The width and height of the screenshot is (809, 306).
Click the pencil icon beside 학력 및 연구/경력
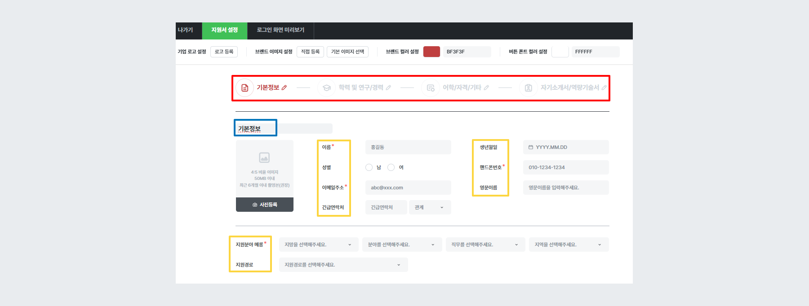coord(388,87)
